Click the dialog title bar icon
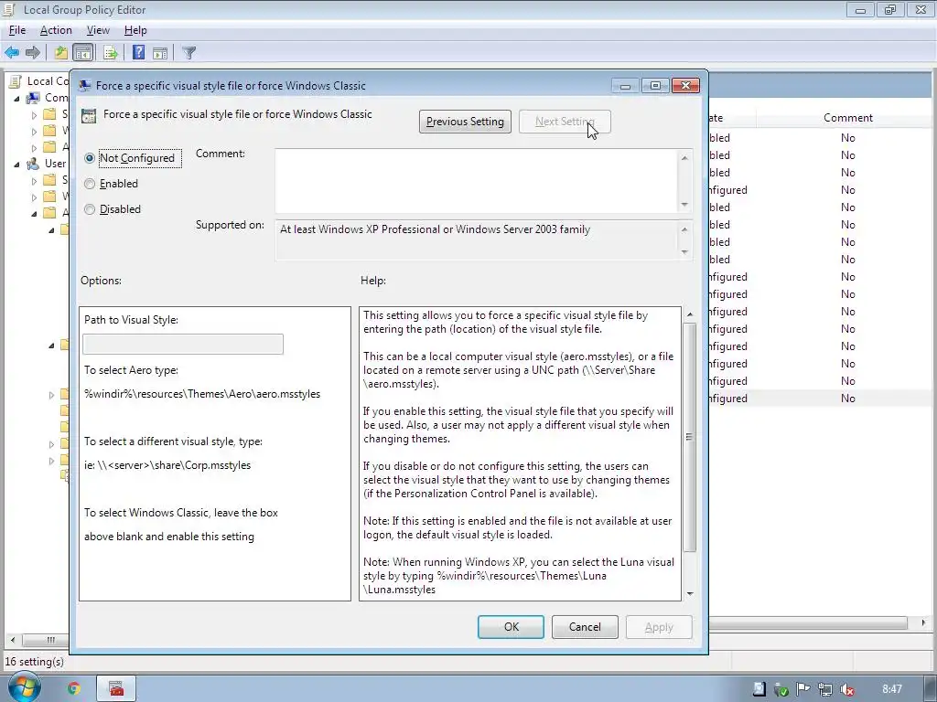Image resolution: width=937 pixels, height=702 pixels. point(85,85)
